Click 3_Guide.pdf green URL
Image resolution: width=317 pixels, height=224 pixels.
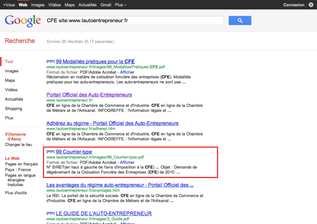pyautogui.click(x=88, y=219)
